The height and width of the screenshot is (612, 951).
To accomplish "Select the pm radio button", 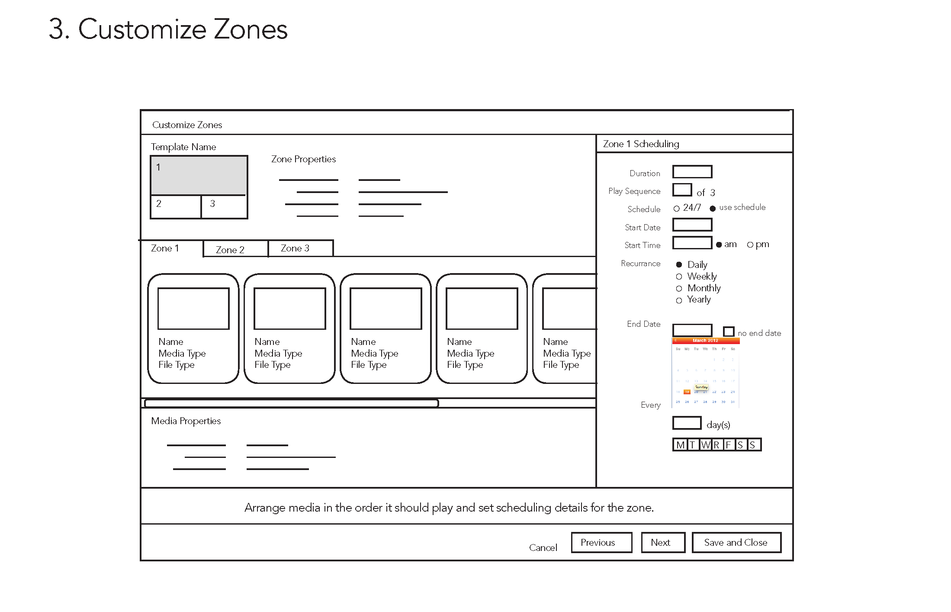I will pyautogui.click(x=750, y=245).
